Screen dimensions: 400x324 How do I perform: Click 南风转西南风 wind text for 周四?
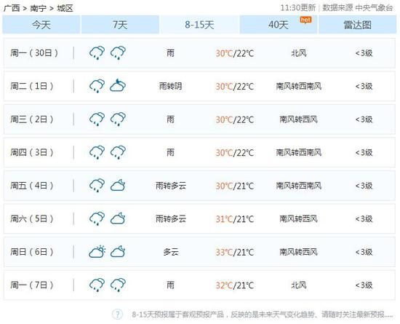tap(299, 153)
